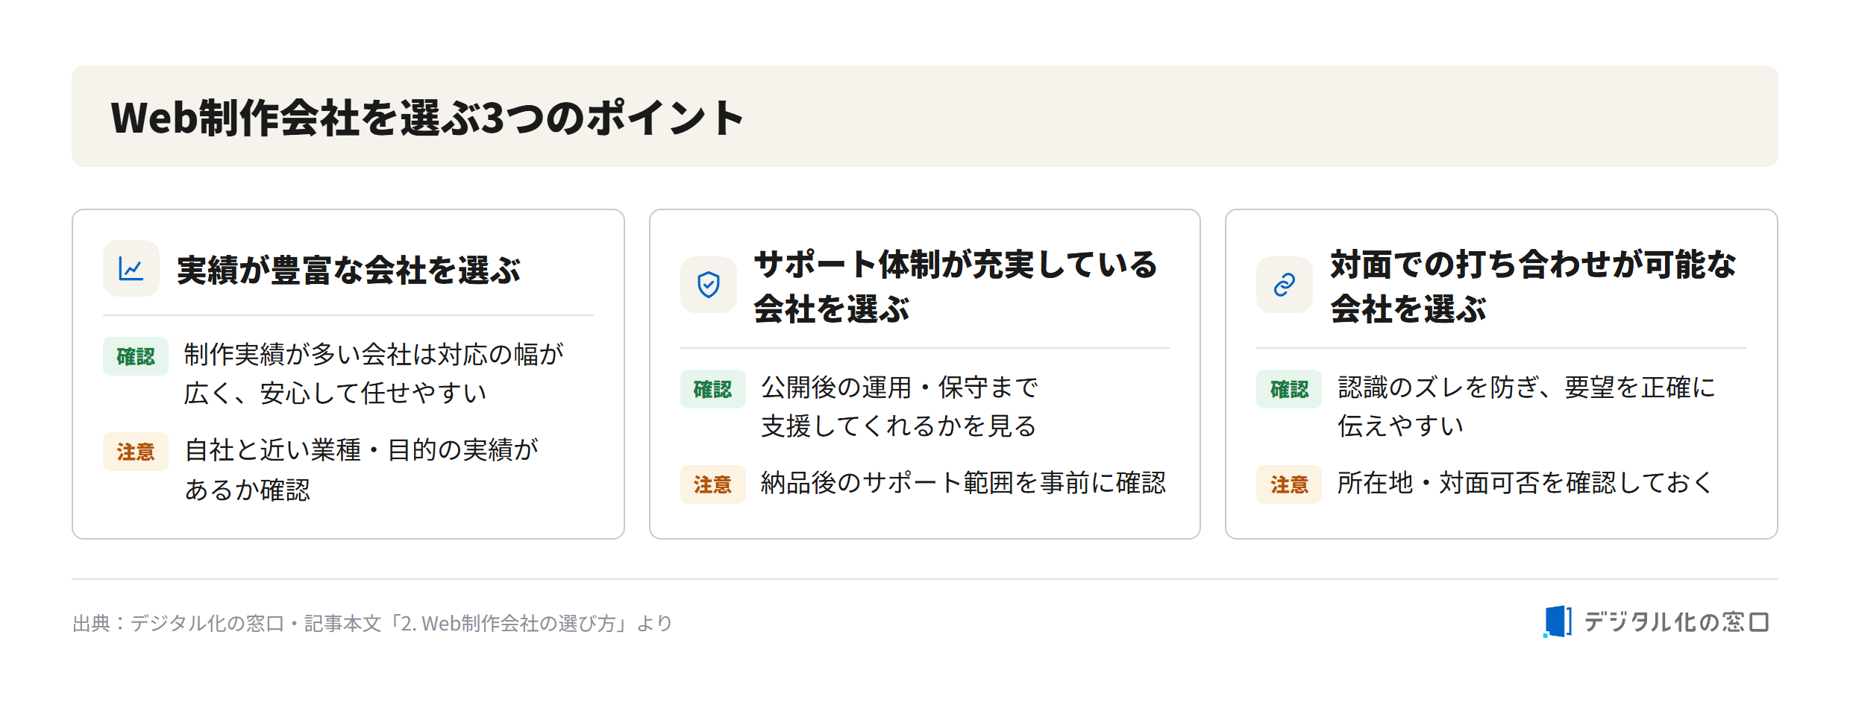Click the green 確認 badge in third card
The width and height of the screenshot is (1850, 708).
(x=1289, y=389)
